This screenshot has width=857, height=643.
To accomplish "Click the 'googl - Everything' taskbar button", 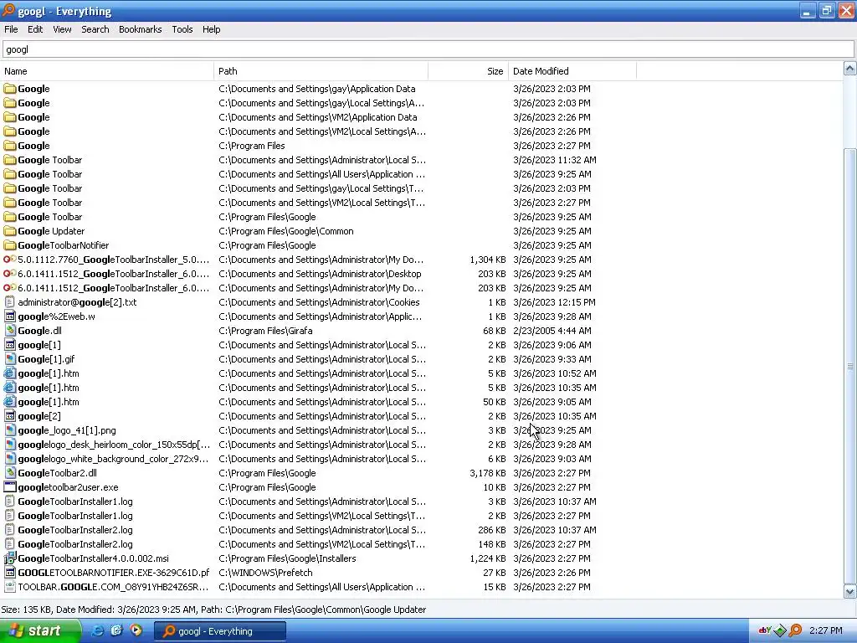I will [219, 631].
